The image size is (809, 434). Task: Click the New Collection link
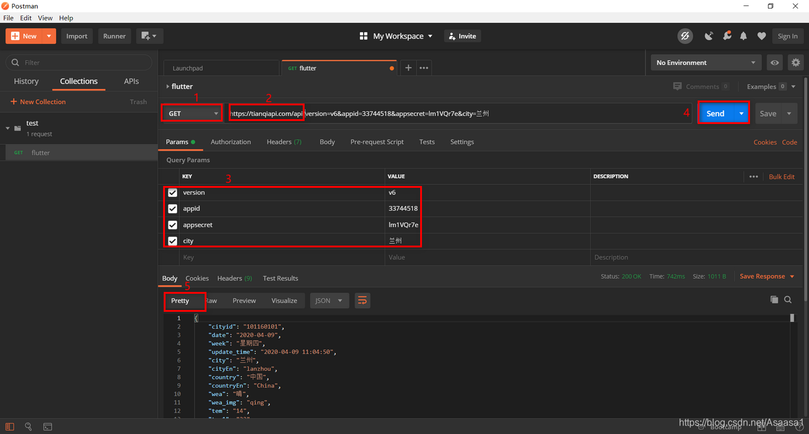click(x=38, y=102)
